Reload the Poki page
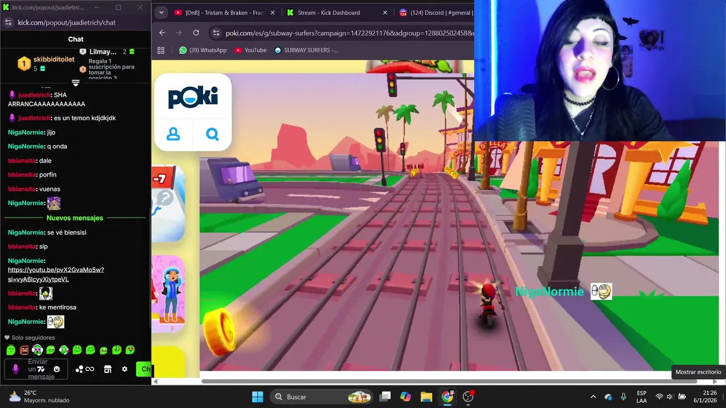 click(196, 33)
